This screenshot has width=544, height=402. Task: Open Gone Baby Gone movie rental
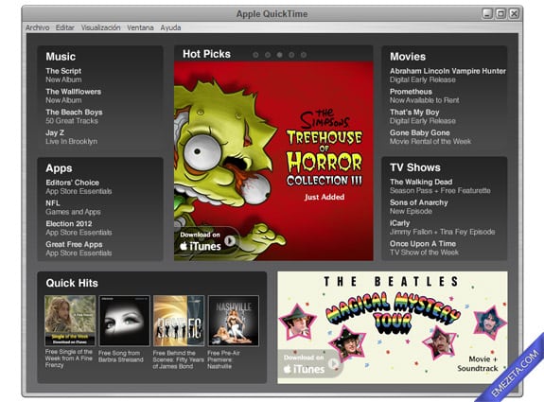click(430, 137)
